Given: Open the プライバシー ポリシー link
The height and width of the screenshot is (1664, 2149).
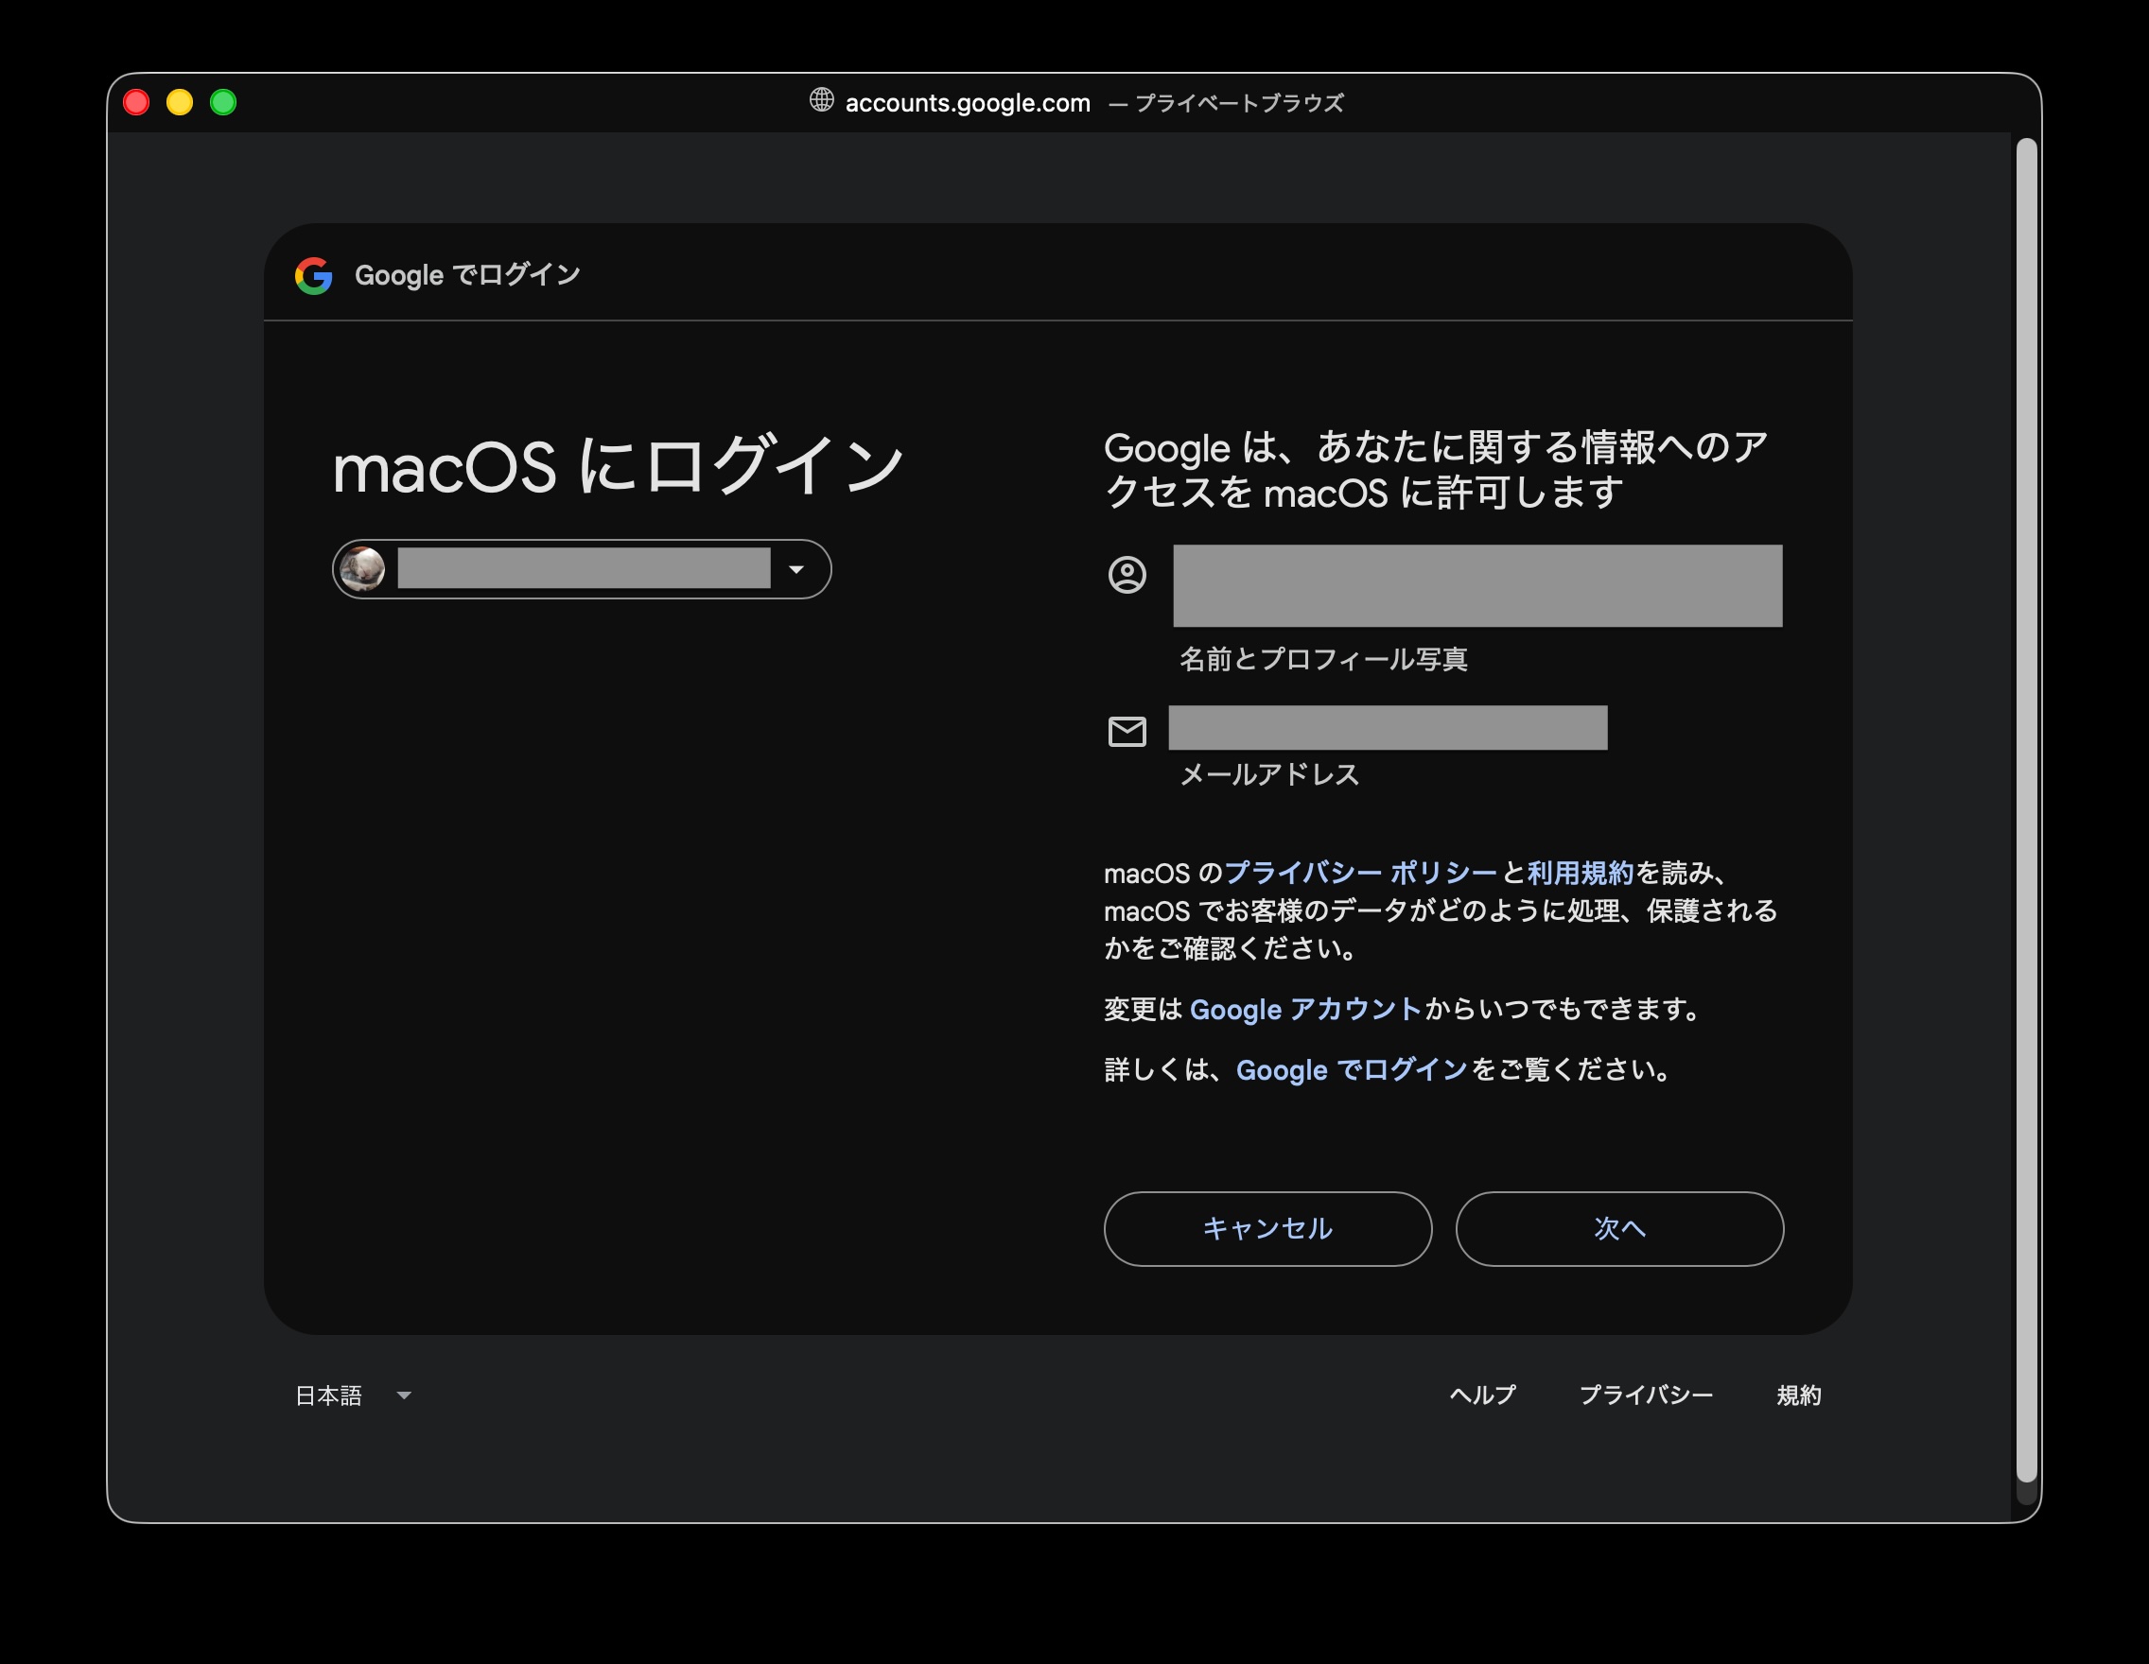Looking at the screenshot, I should click(x=1360, y=873).
